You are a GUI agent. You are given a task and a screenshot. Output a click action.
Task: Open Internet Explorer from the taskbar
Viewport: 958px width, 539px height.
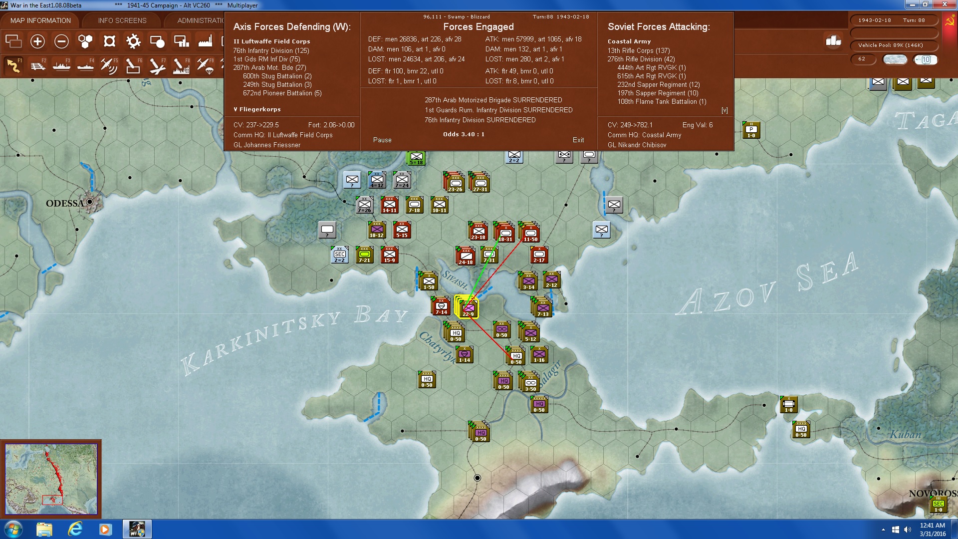(x=75, y=529)
